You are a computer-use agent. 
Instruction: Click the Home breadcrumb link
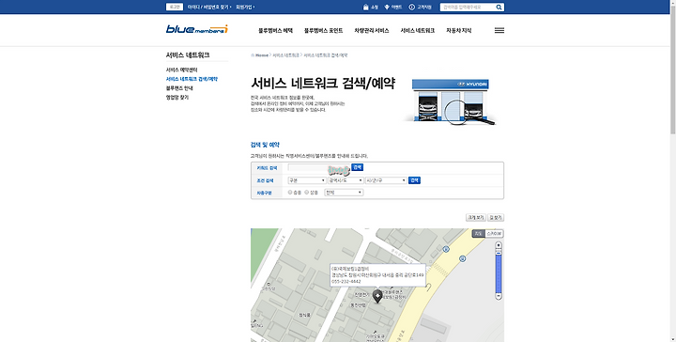[262, 55]
